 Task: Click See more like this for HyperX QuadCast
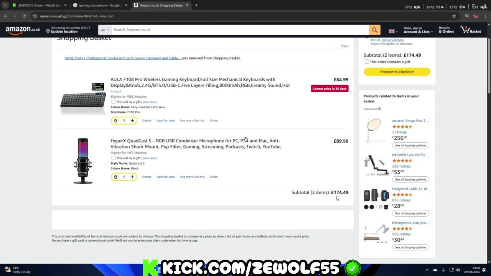pos(192,177)
